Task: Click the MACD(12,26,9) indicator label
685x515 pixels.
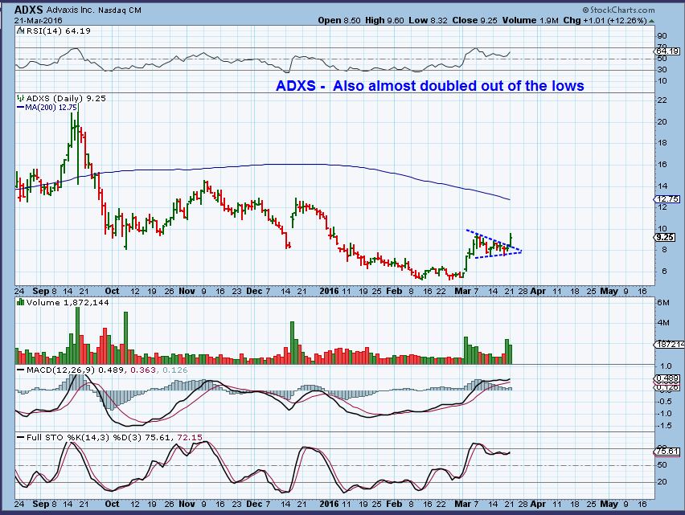Action: (60, 370)
